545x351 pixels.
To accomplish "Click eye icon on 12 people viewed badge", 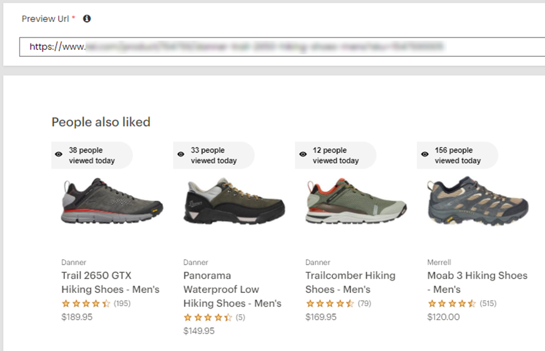I will click(303, 155).
